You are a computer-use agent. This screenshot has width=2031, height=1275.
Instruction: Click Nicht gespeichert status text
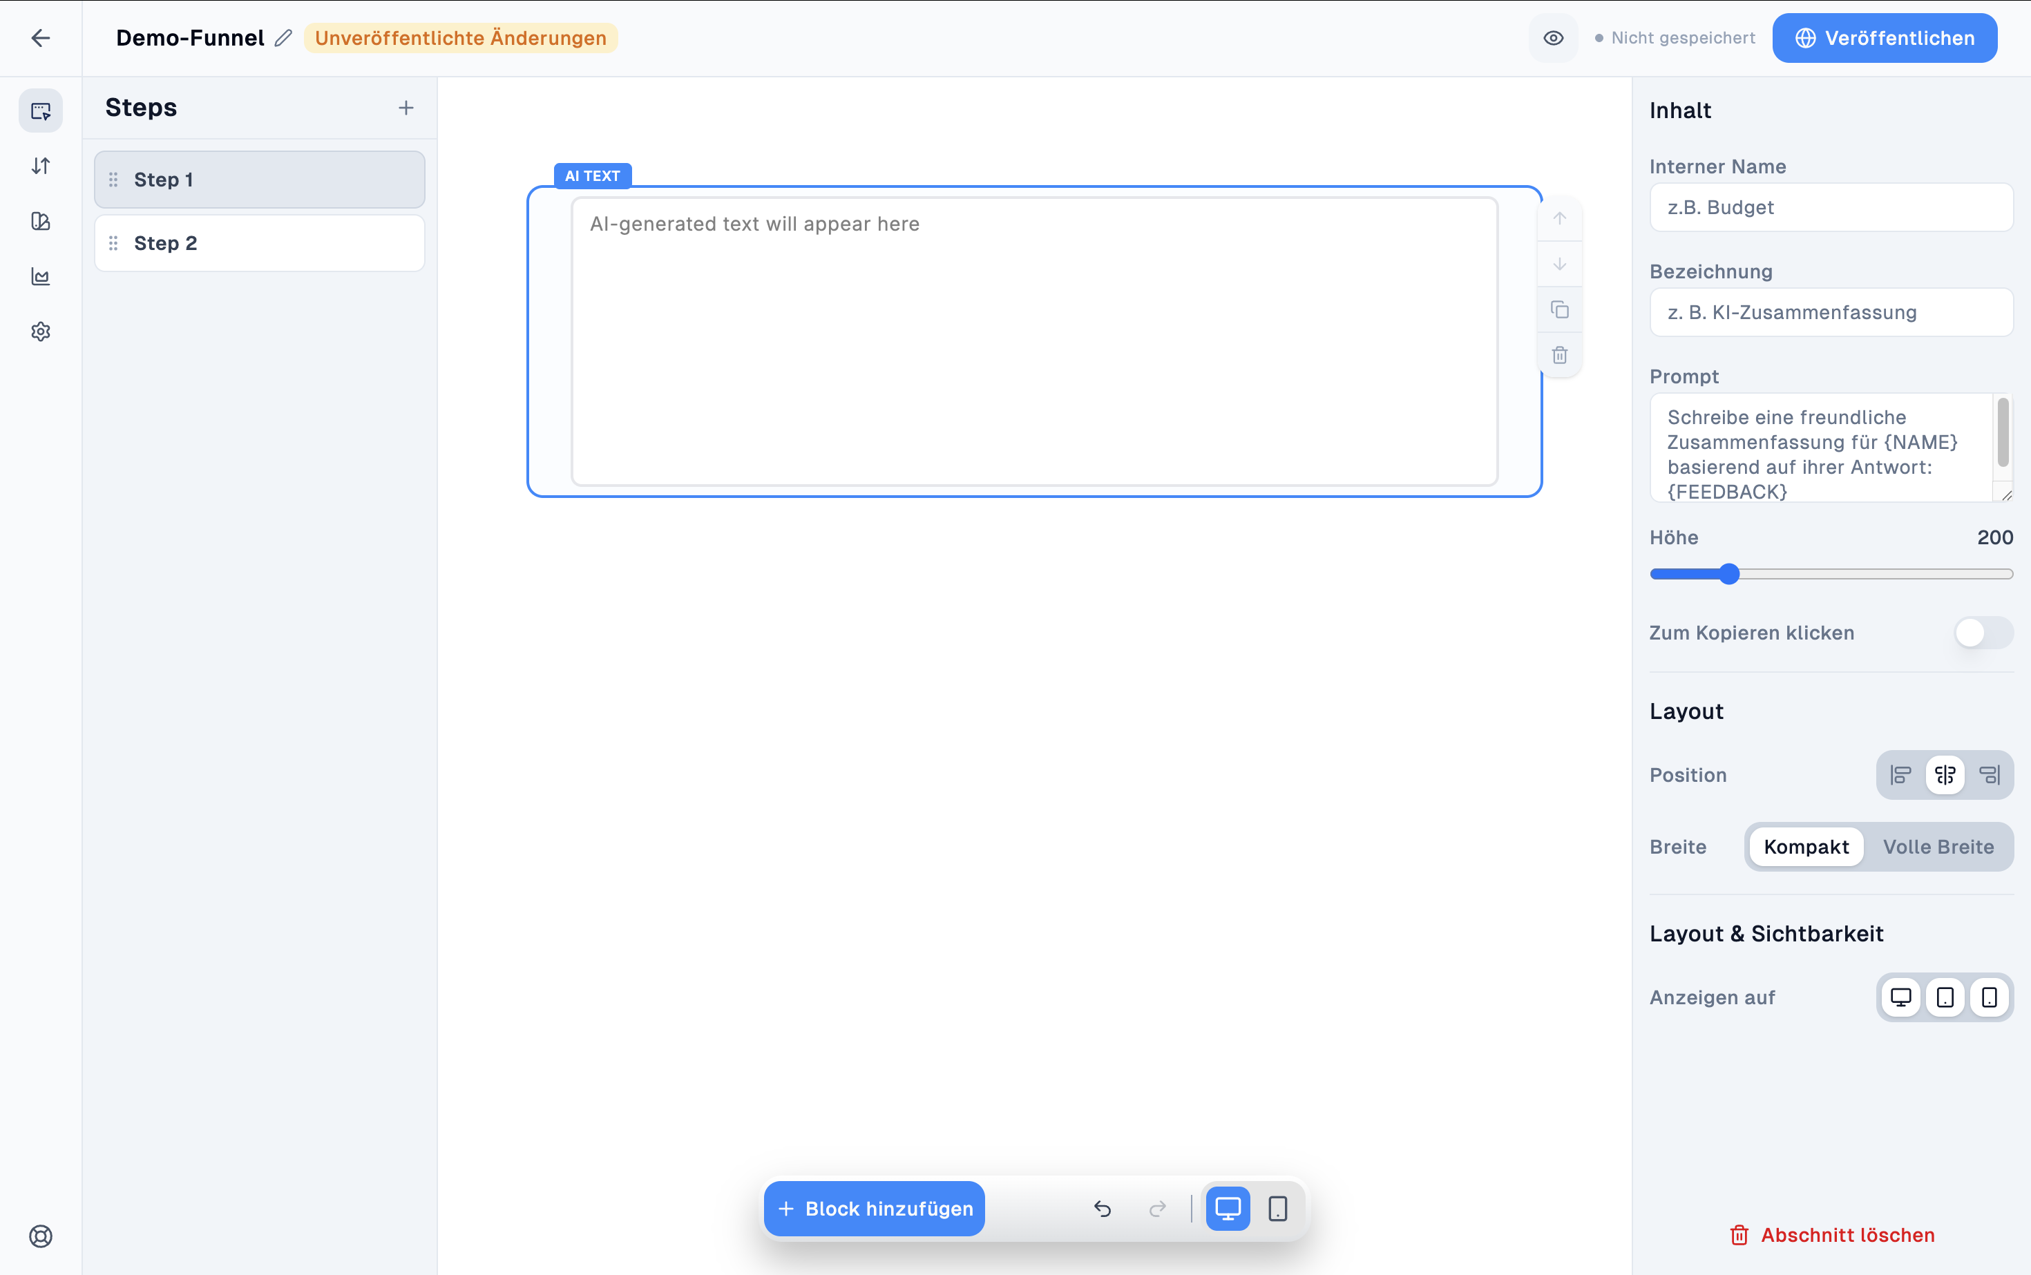[1683, 38]
